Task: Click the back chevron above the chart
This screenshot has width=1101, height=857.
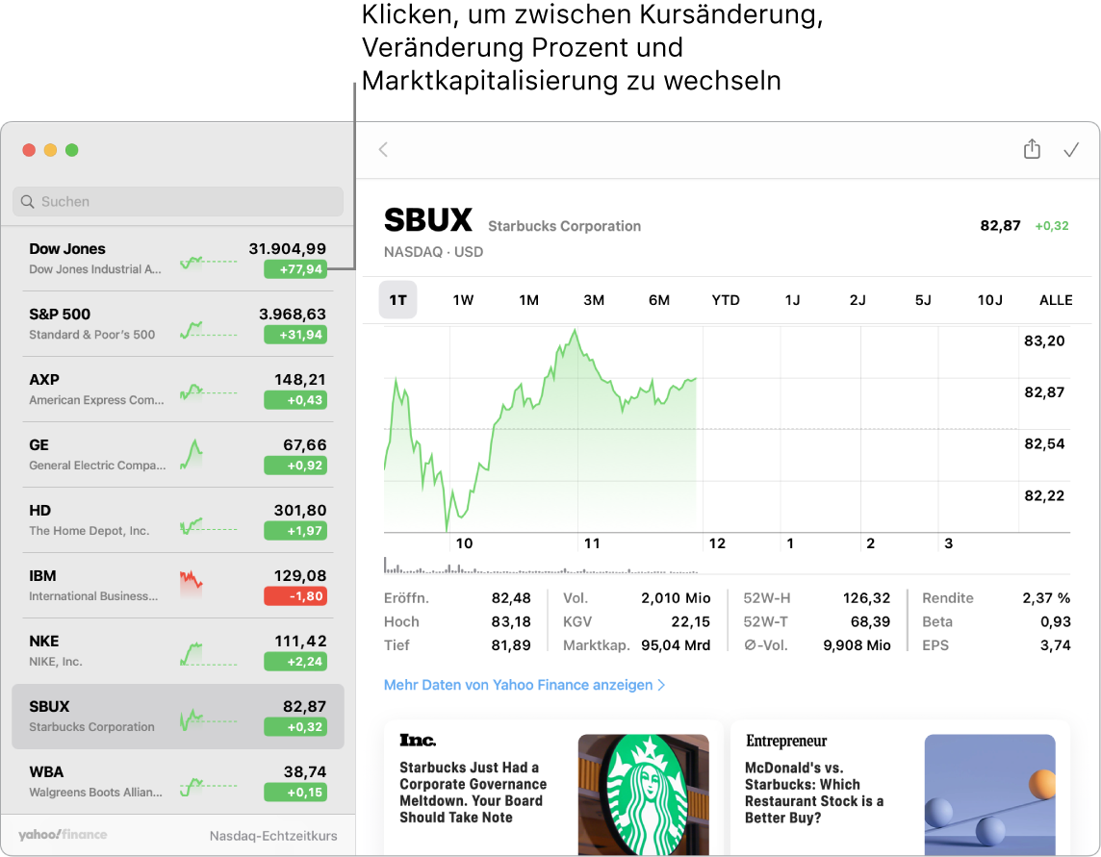Action: (382, 149)
